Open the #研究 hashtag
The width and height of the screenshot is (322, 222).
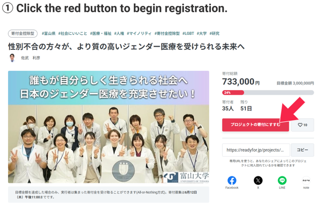[214, 33]
